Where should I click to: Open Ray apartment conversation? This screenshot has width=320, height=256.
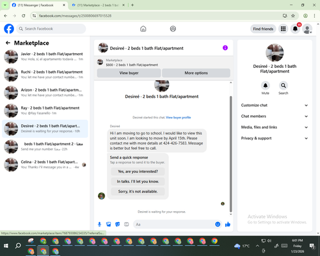(x=45, y=111)
